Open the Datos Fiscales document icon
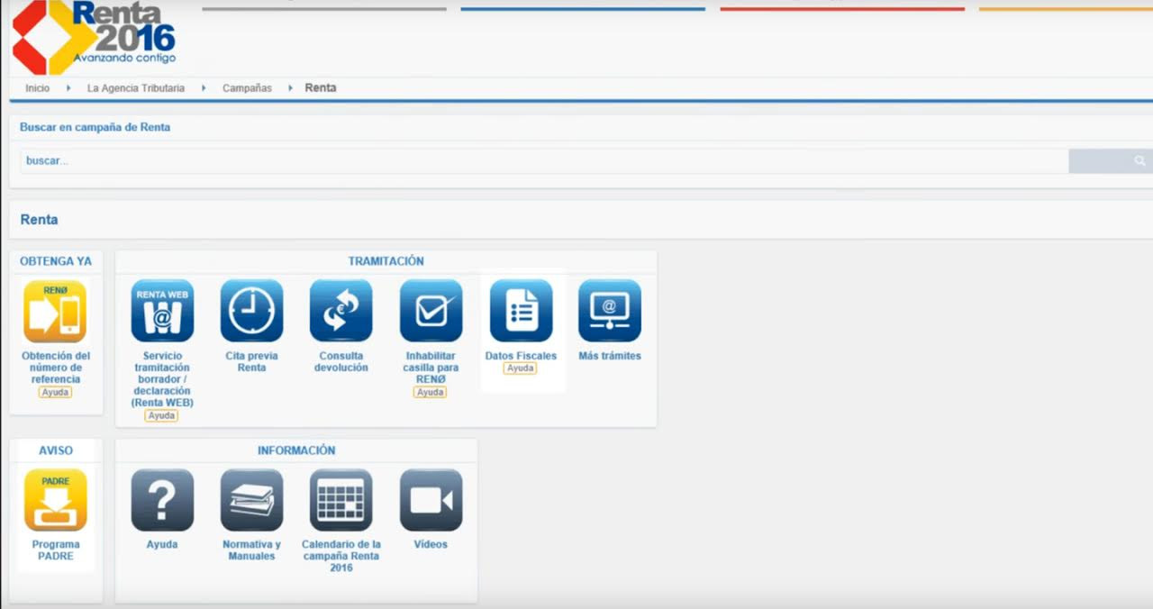 tap(521, 311)
